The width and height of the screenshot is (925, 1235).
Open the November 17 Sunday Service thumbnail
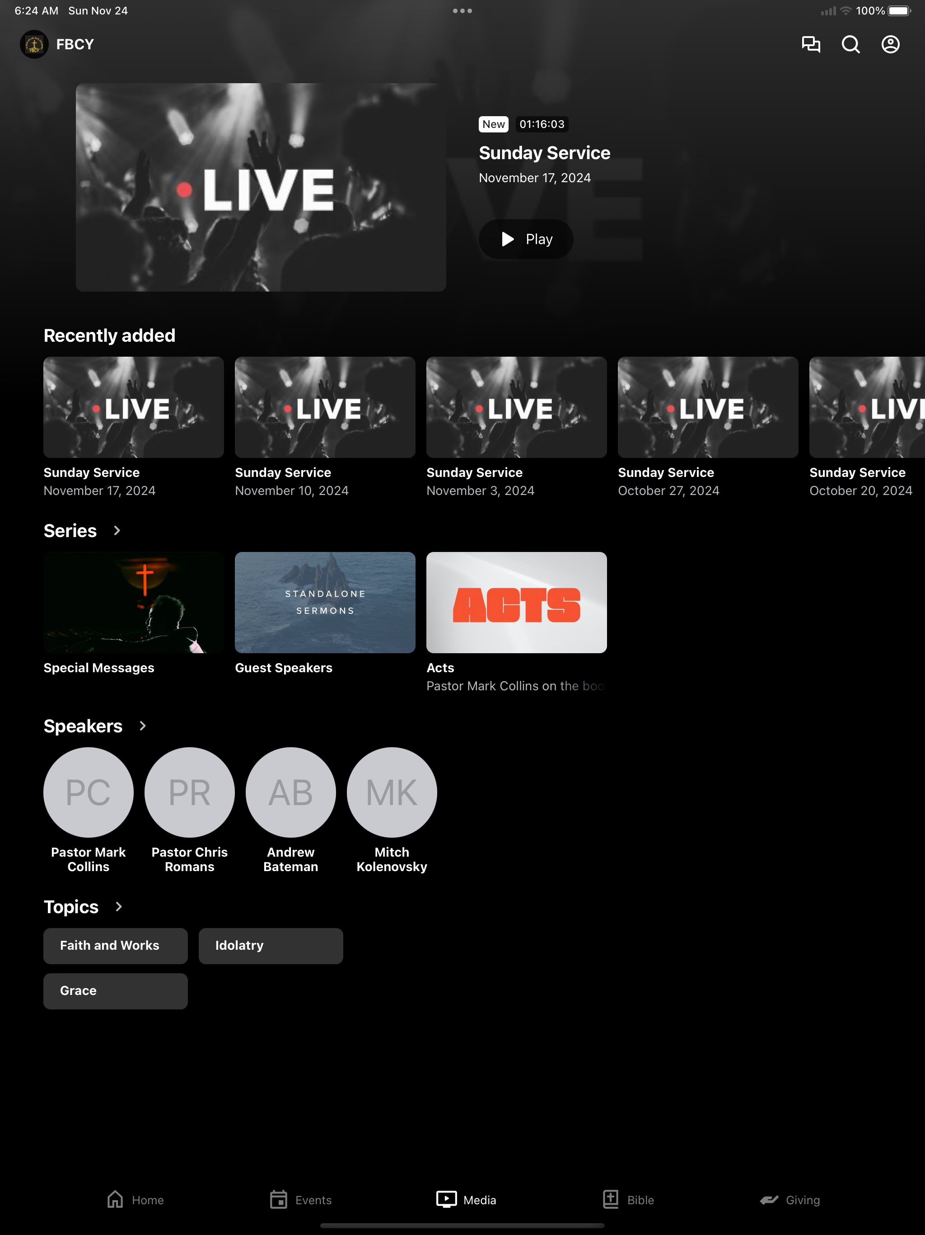tap(133, 407)
